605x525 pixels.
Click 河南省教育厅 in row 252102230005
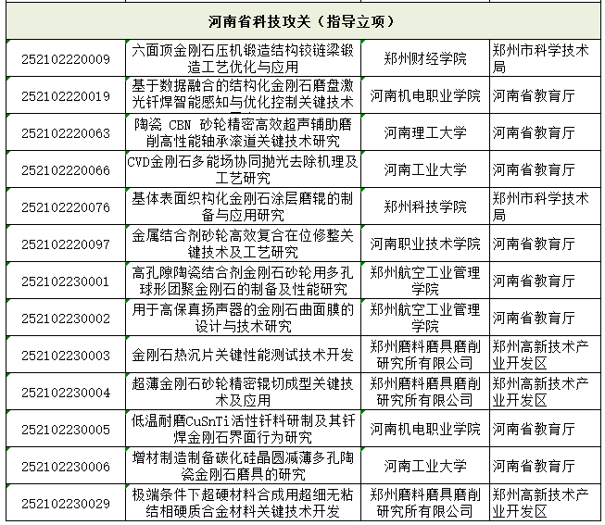[x=534, y=429]
